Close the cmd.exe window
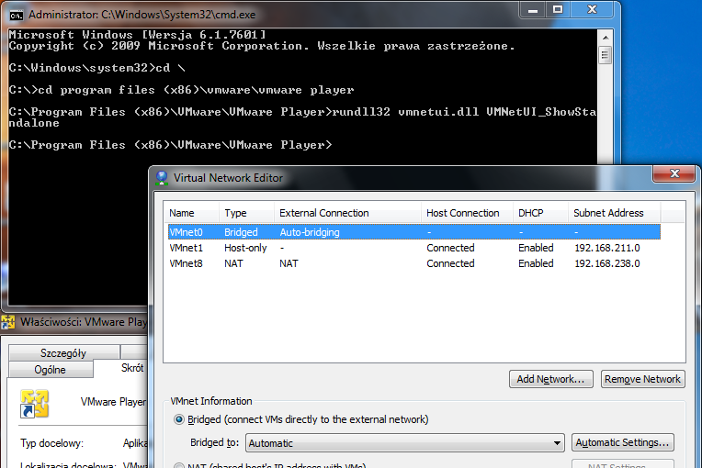This screenshot has height=468, width=702. click(593, 10)
